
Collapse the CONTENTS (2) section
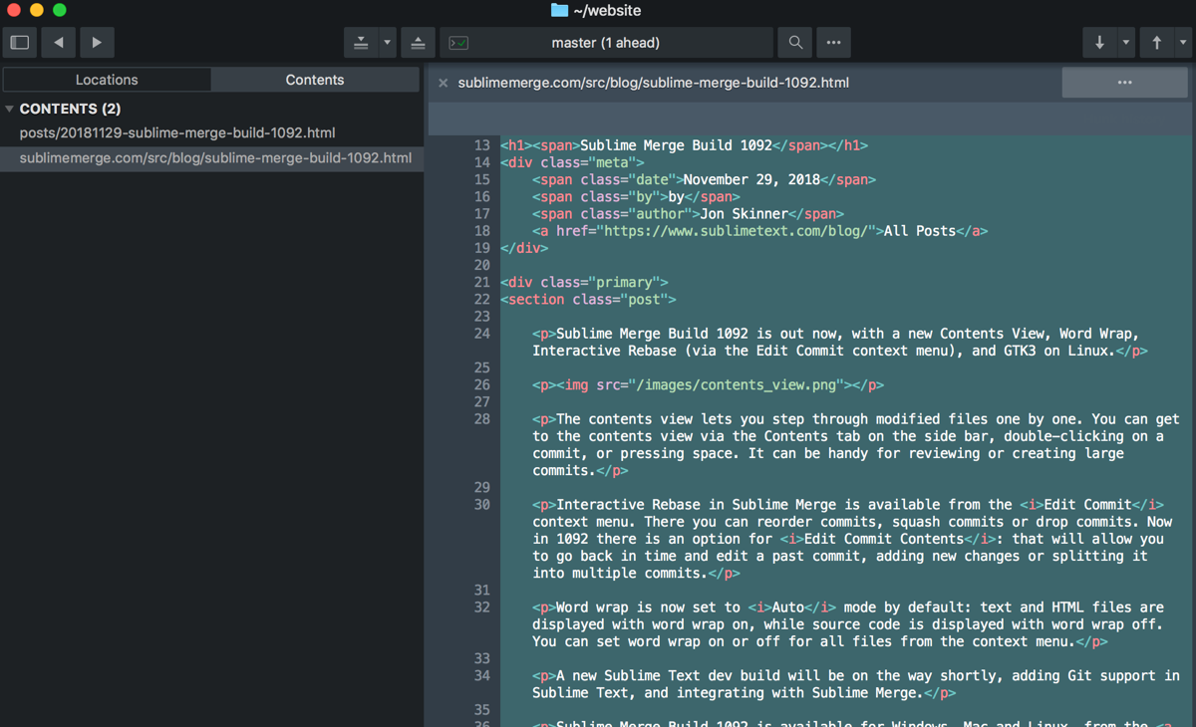pyautogui.click(x=10, y=108)
